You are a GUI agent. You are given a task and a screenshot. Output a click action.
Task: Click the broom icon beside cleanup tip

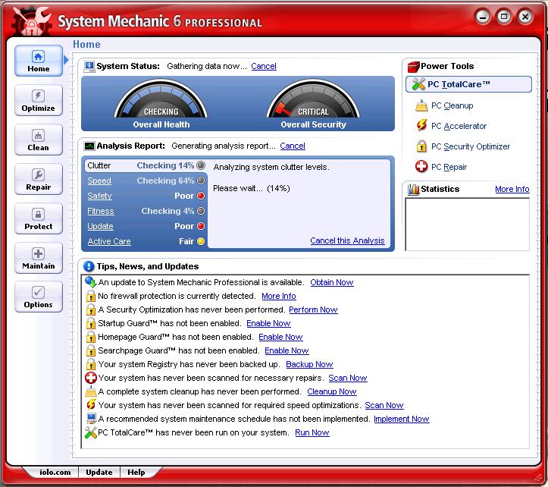coord(91,391)
